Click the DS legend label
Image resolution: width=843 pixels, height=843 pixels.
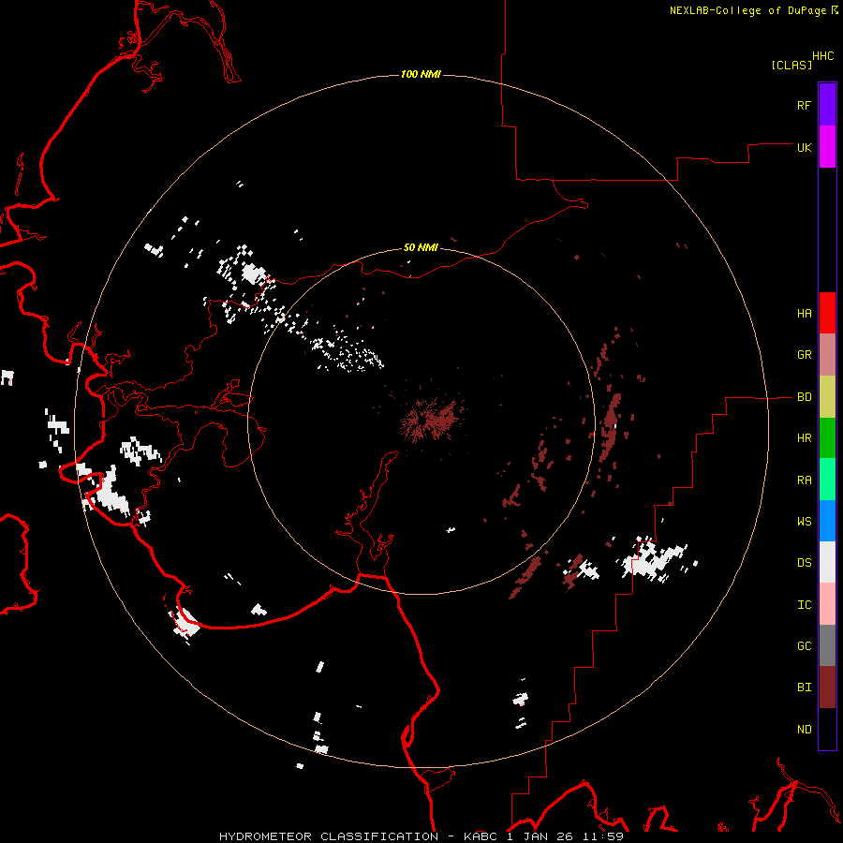804,563
